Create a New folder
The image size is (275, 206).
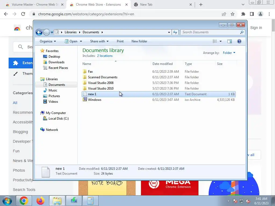(139, 41)
